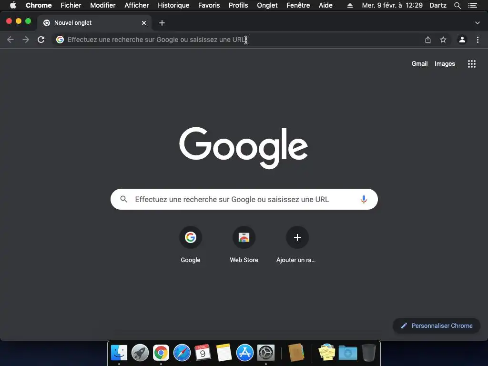The height and width of the screenshot is (366, 488).
Task: Go forward using the forward arrow
Action: click(x=26, y=40)
